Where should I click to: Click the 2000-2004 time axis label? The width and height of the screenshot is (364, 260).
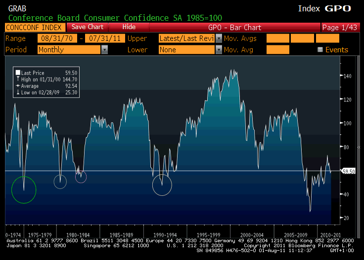pyautogui.click(x=252, y=235)
